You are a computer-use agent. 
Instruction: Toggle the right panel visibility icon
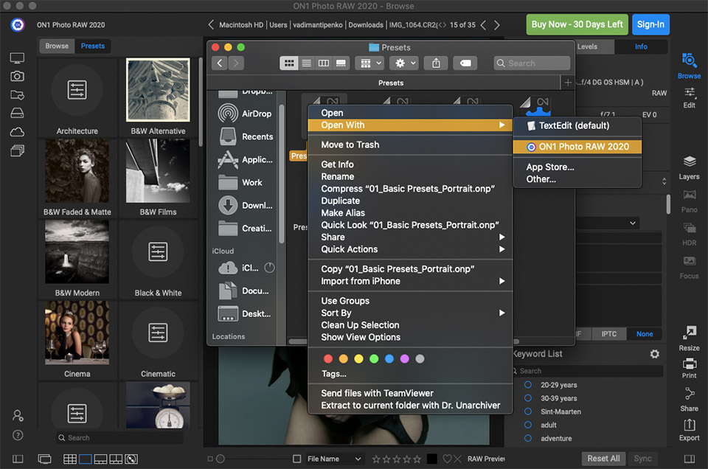coord(689,459)
